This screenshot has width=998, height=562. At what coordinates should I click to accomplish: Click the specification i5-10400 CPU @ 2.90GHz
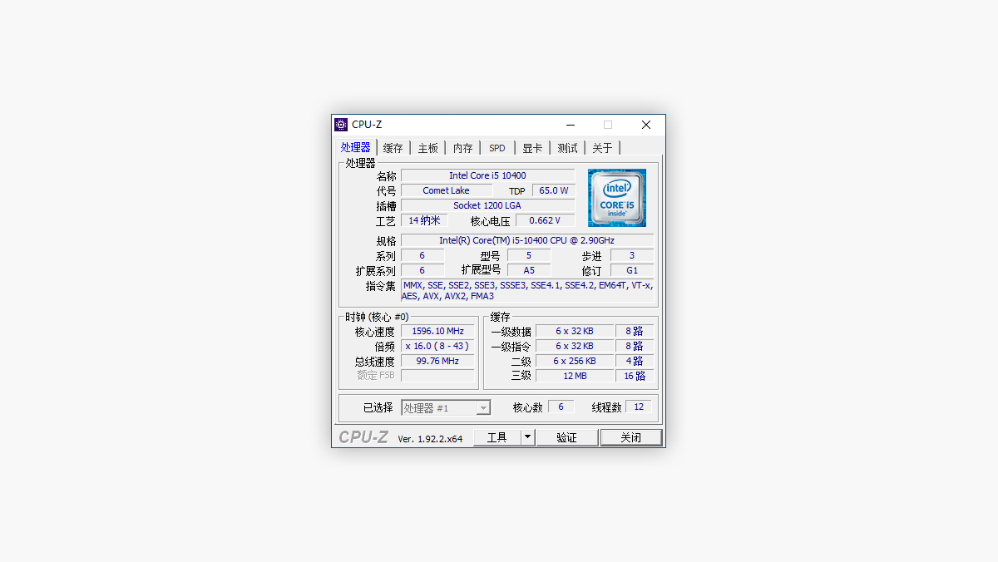pos(527,240)
